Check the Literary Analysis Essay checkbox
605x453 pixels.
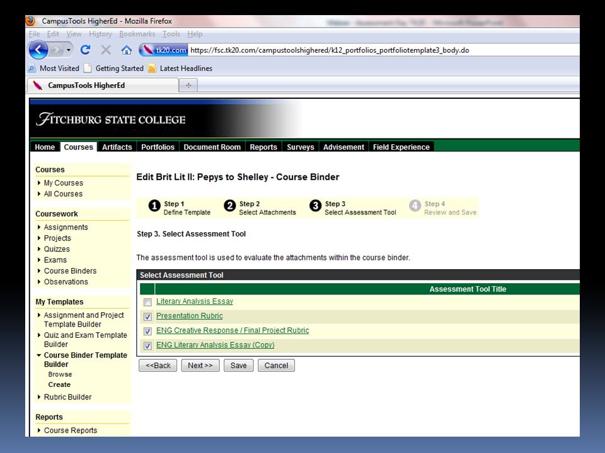point(147,302)
